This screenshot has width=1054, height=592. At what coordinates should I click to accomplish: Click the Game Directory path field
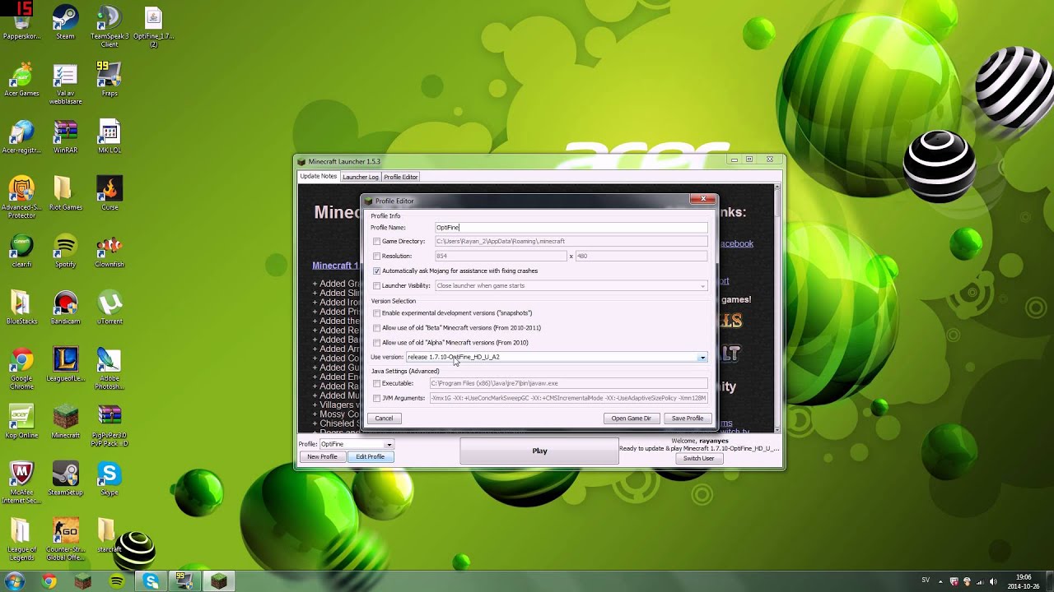[x=571, y=242]
